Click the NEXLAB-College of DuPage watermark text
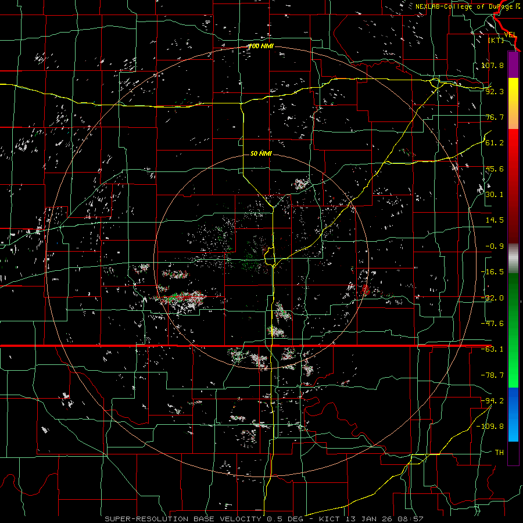This screenshot has height=523, width=523. coord(467,6)
